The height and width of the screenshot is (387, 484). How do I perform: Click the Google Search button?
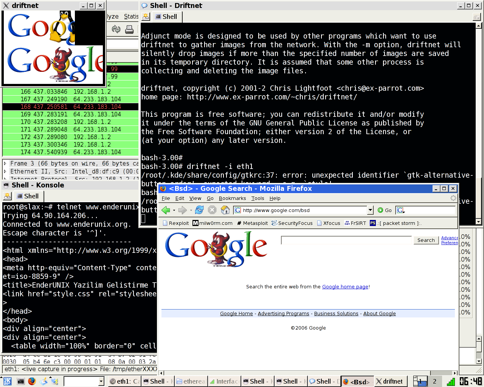click(x=426, y=240)
